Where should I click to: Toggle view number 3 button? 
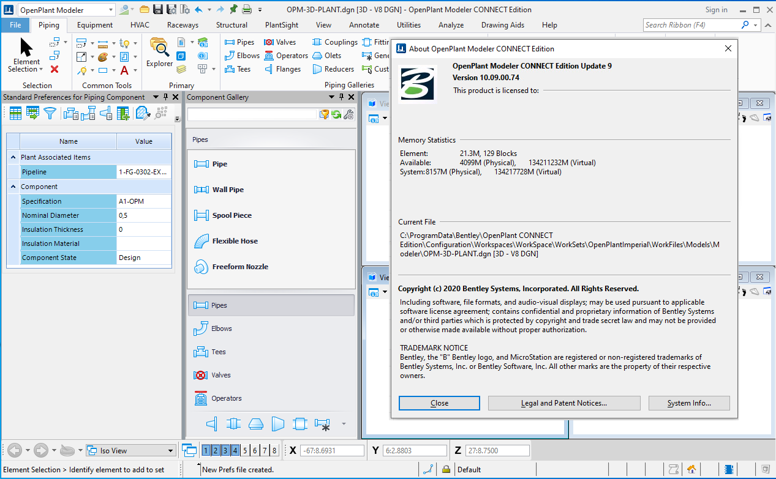tap(225, 451)
